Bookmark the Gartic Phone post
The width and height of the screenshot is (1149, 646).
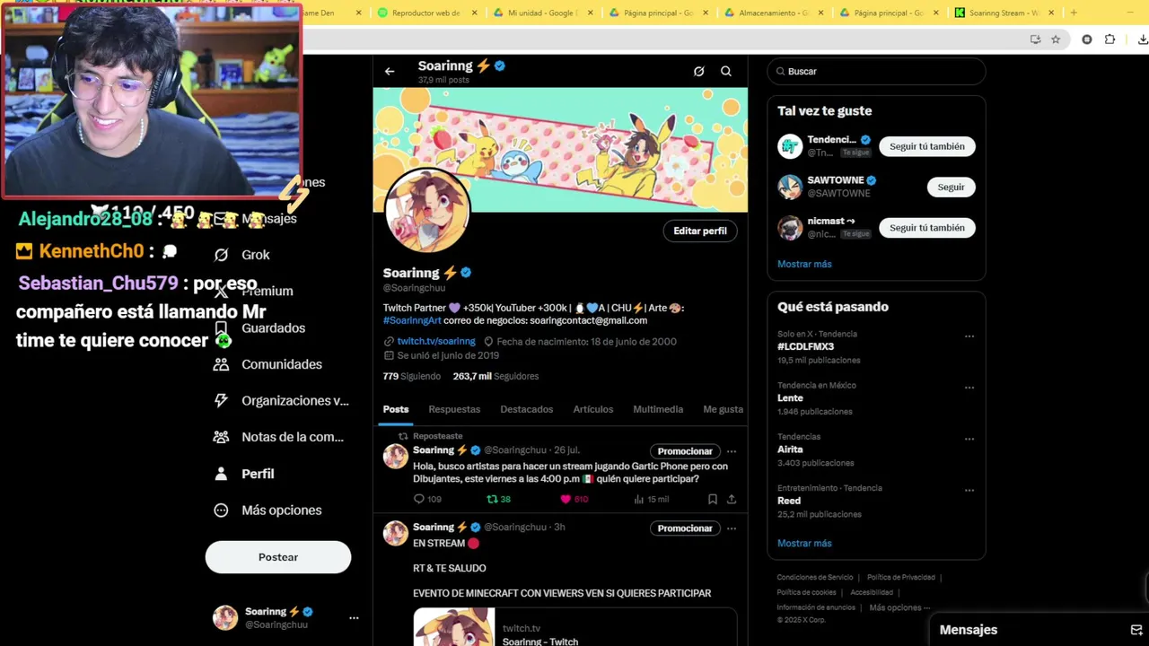tap(712, 499)
